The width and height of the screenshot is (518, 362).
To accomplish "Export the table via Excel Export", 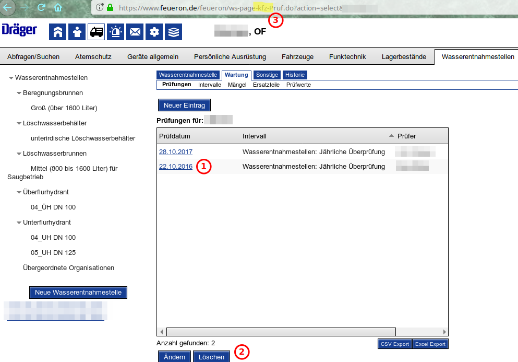I will click(x=430, y=344).
